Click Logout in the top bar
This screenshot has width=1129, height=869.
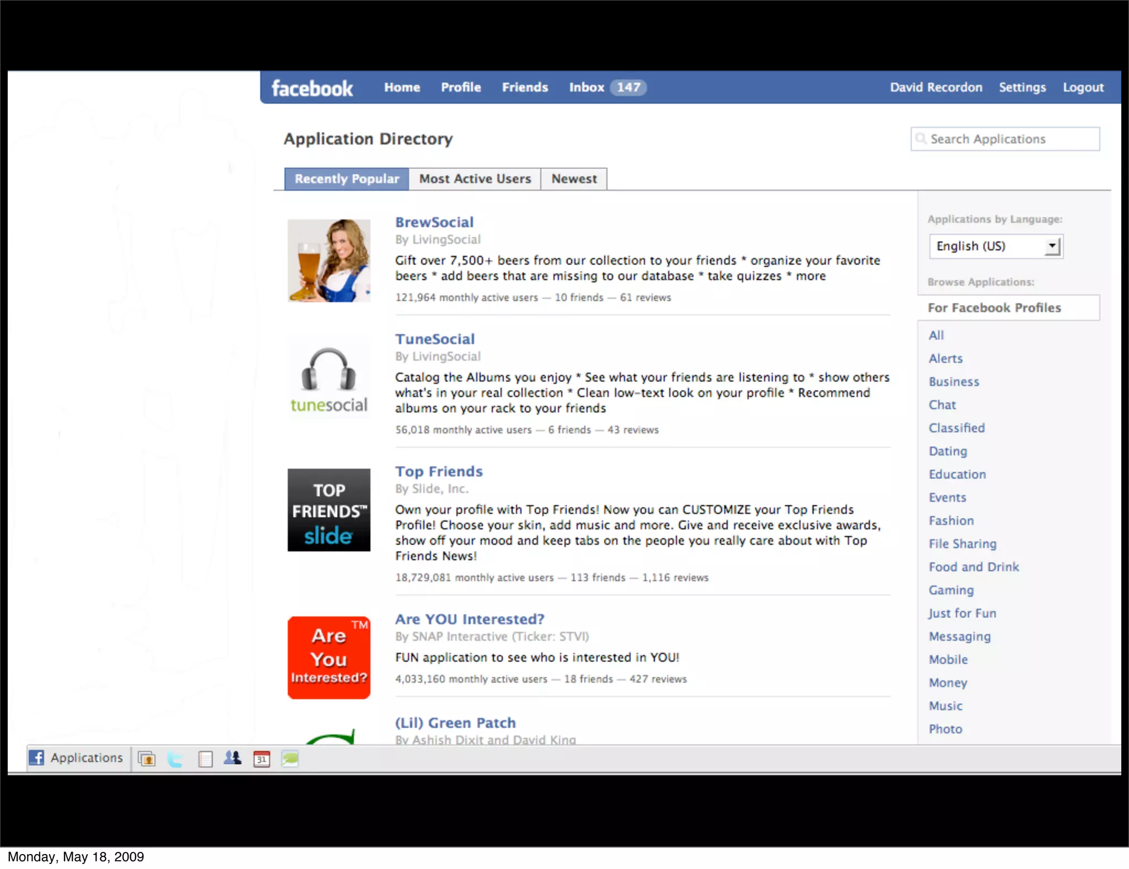[1083, 88]
